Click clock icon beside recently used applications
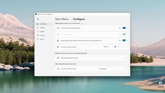 (x=58, y=28)
